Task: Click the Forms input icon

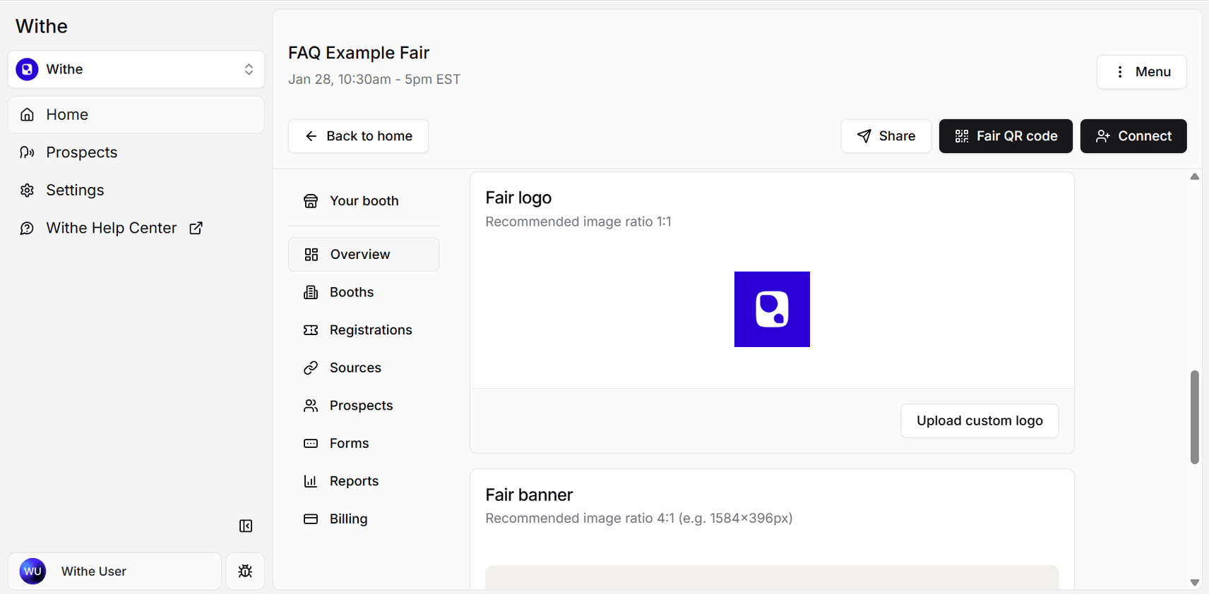Action: 311,443
